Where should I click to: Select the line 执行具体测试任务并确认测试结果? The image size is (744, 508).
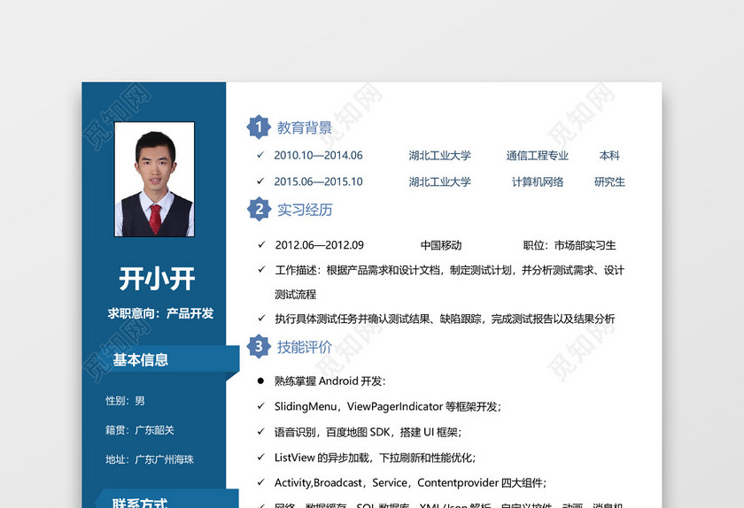point(445,319)
